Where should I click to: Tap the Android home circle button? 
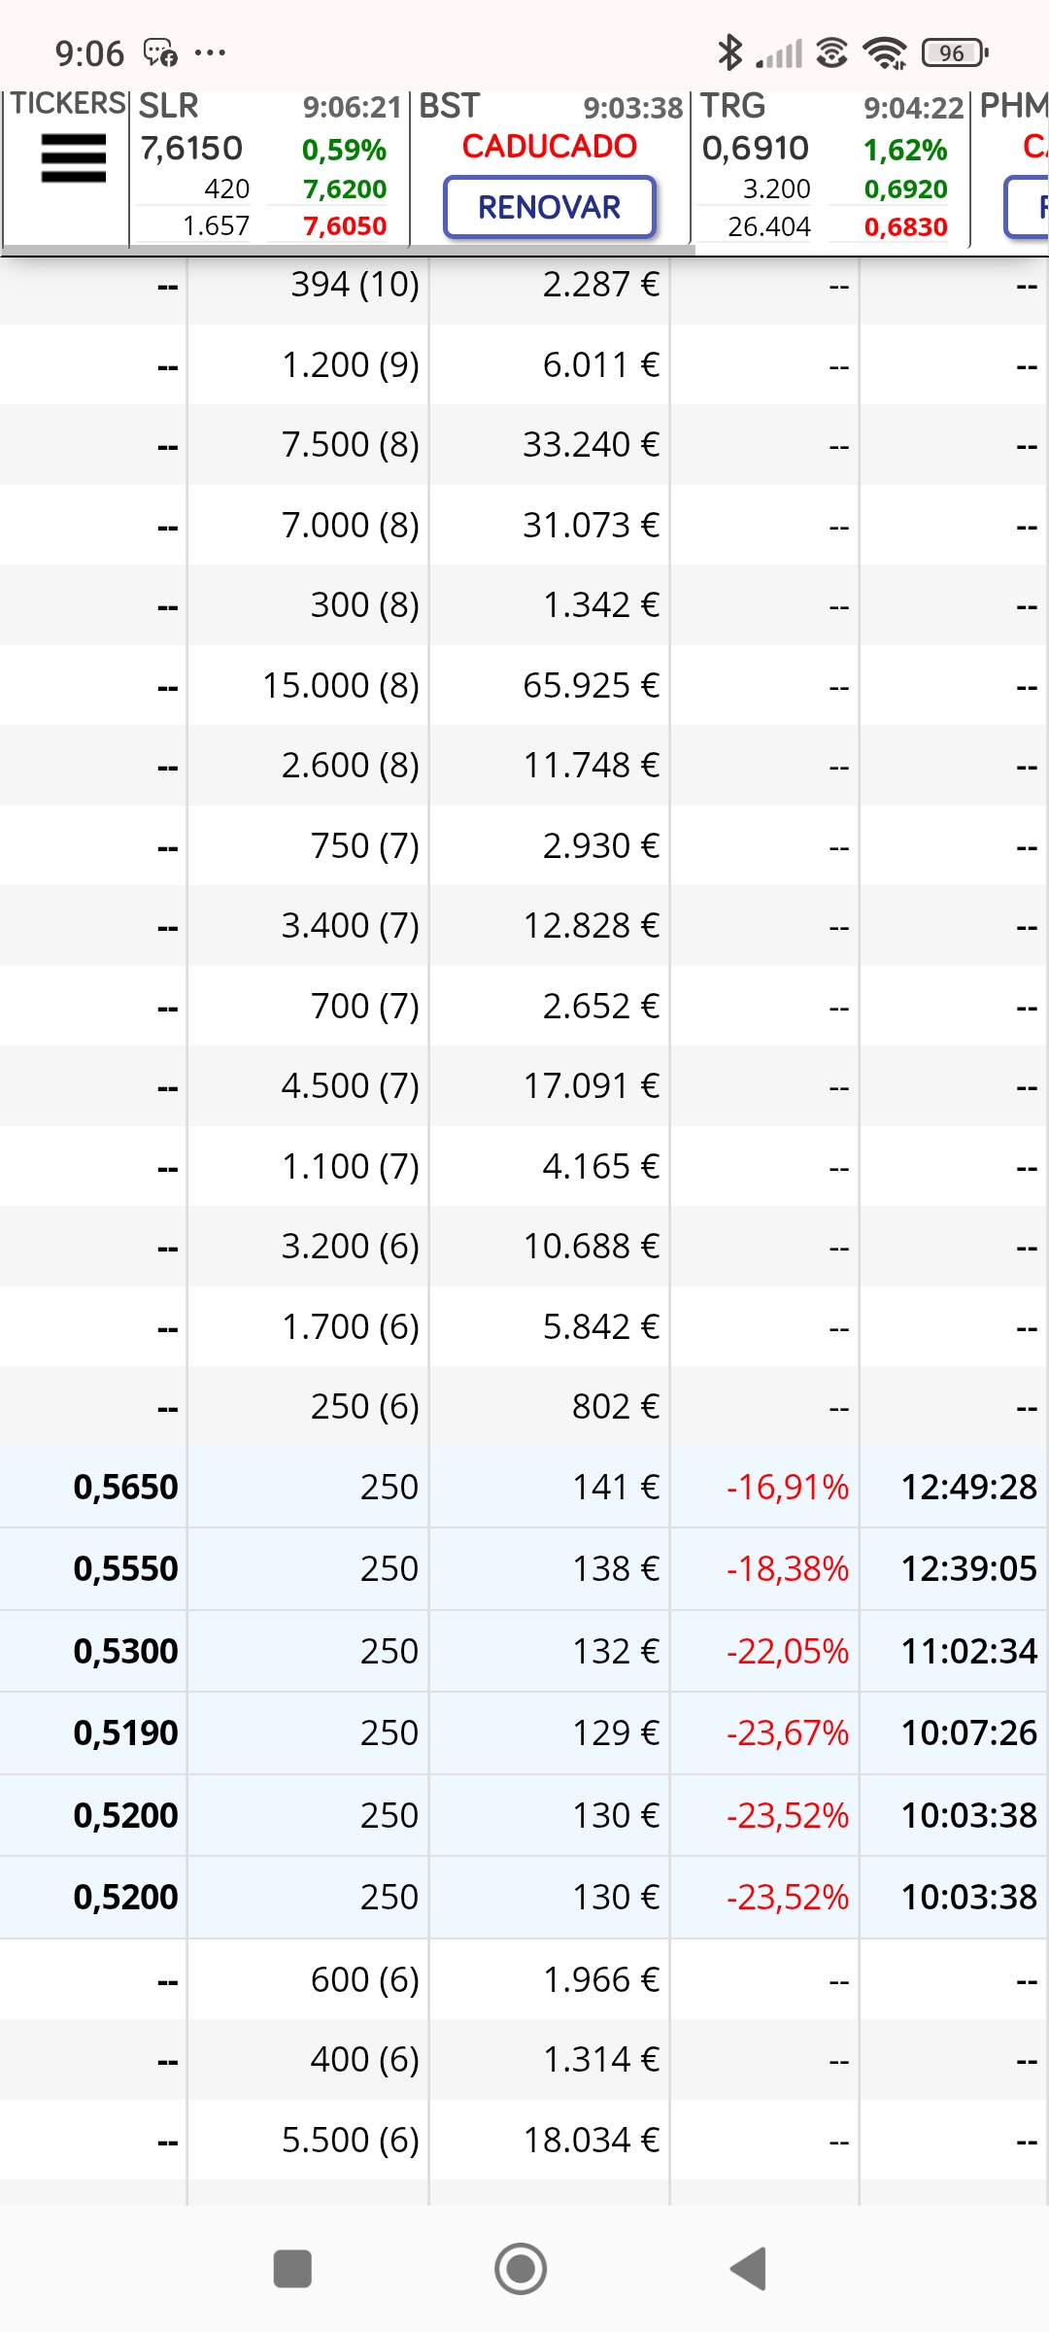click(521, 2269)
